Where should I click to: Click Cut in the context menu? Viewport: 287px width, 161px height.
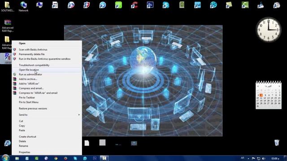coord(47,121)
